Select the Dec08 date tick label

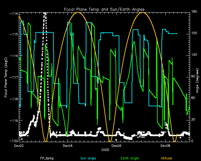[x=165, y=146]
